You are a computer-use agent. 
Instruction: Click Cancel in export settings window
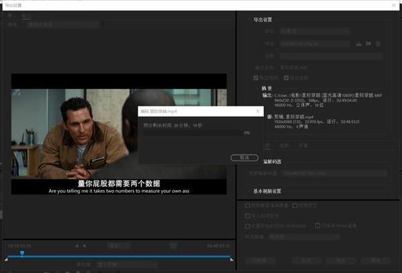tap(376, 260)
